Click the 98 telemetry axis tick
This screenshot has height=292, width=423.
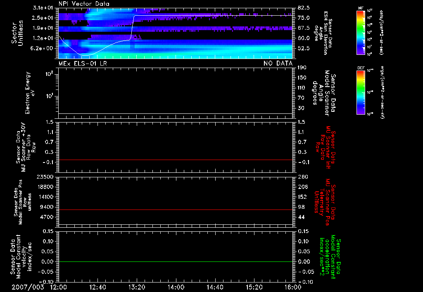click(x=301, y=207)
